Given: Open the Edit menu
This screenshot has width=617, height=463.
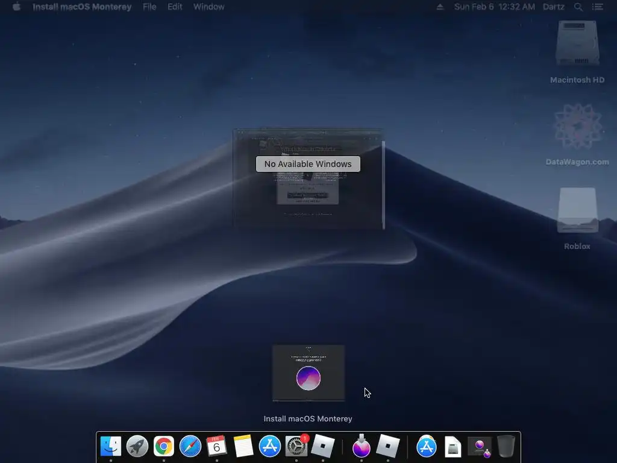Looking at the screenshot, I should tap(175, 7).
